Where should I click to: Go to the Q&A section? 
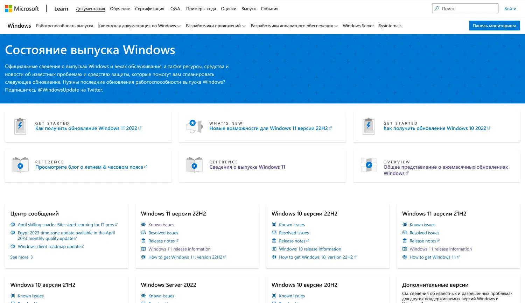[x=175, y=9]
